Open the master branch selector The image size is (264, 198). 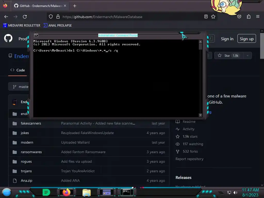tap(19, 87)
